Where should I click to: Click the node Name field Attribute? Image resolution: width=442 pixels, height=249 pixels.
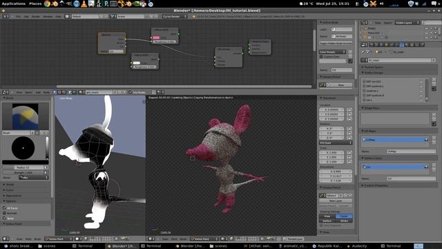coord(342,36)
